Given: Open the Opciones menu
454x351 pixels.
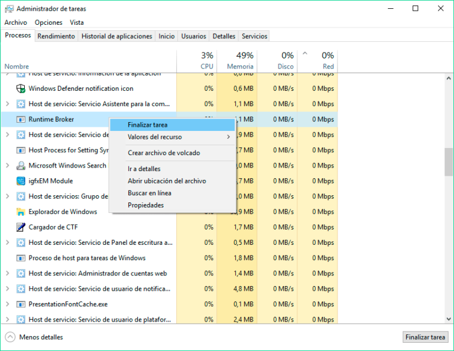Looking at the screenshot, I should [48, 22].
